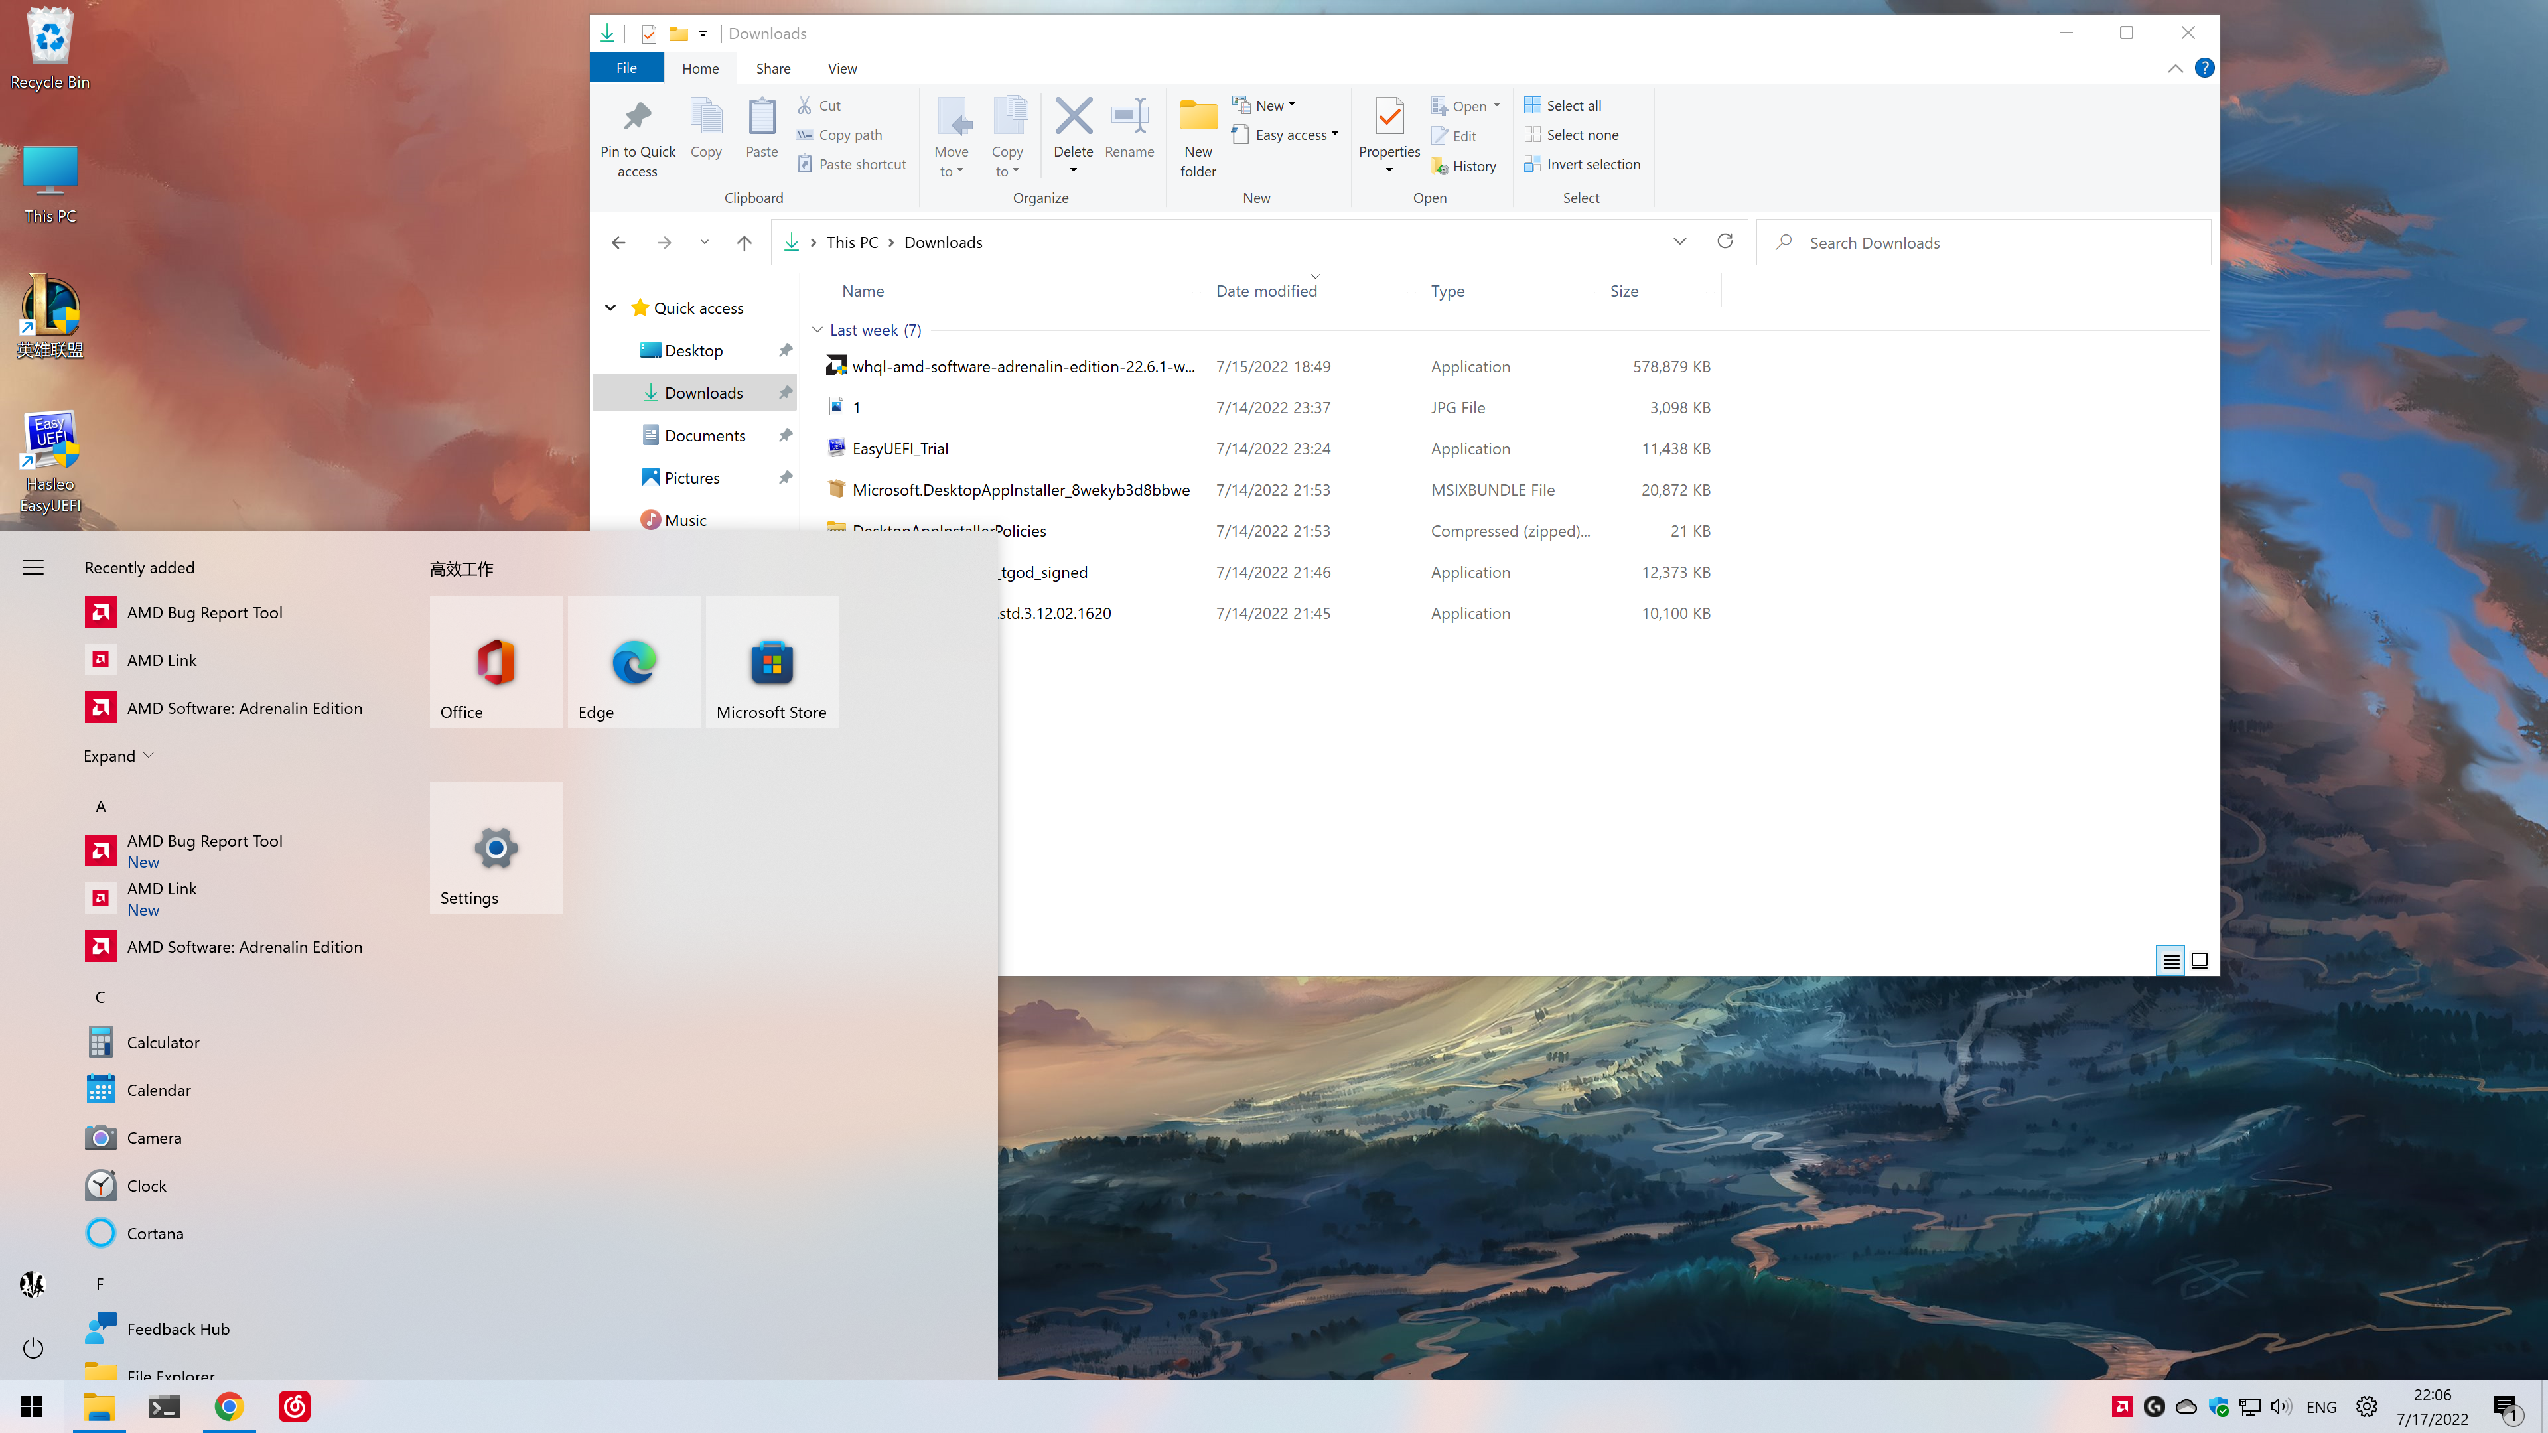The width and height of the screenshot is (2548, 1433).
Task: Open the File menu tab
Action: coord(626,68)
